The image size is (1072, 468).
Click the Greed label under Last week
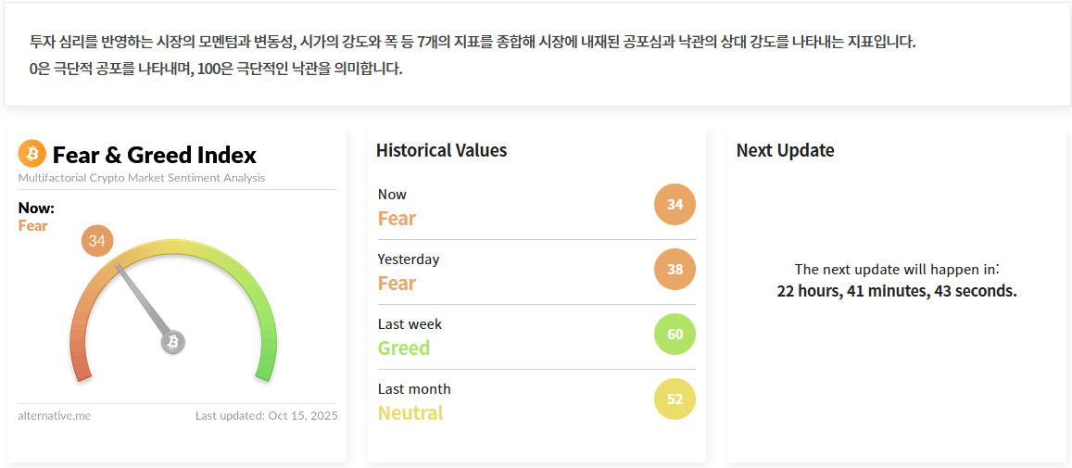click(404, 348)
